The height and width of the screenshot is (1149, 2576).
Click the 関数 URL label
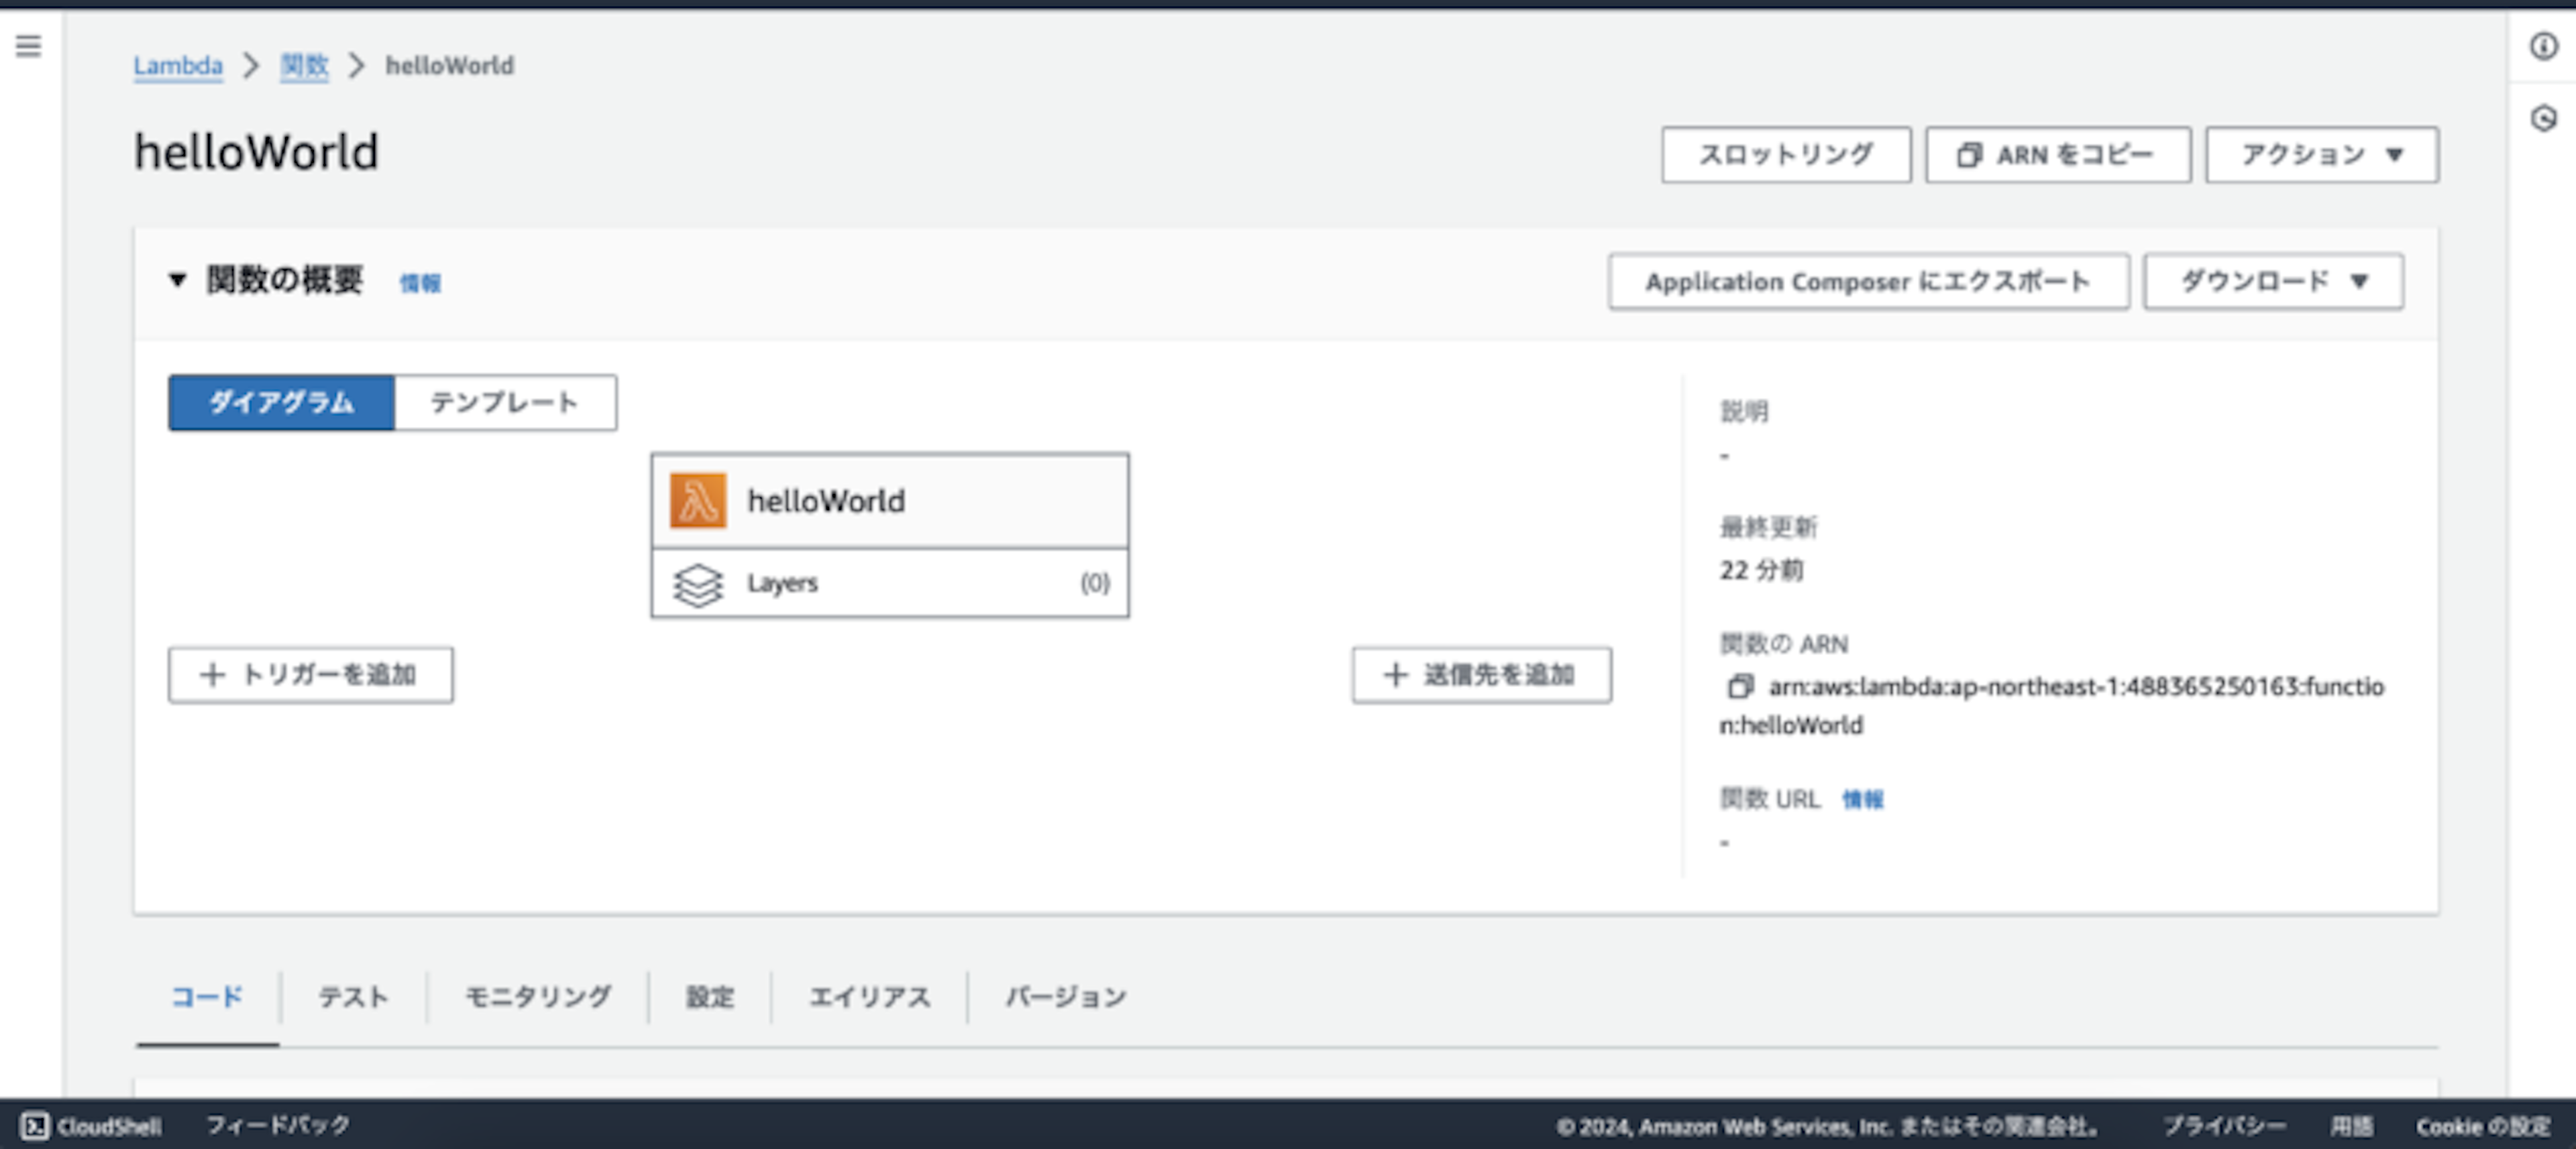(x=1769, y=799)
